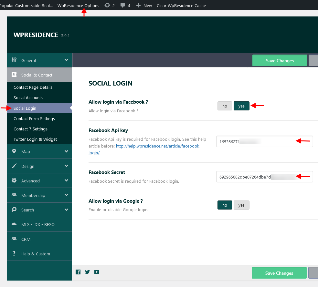Click the bottom Save Changes button
Screen dimensions: 318x287
tap(279, 273)
